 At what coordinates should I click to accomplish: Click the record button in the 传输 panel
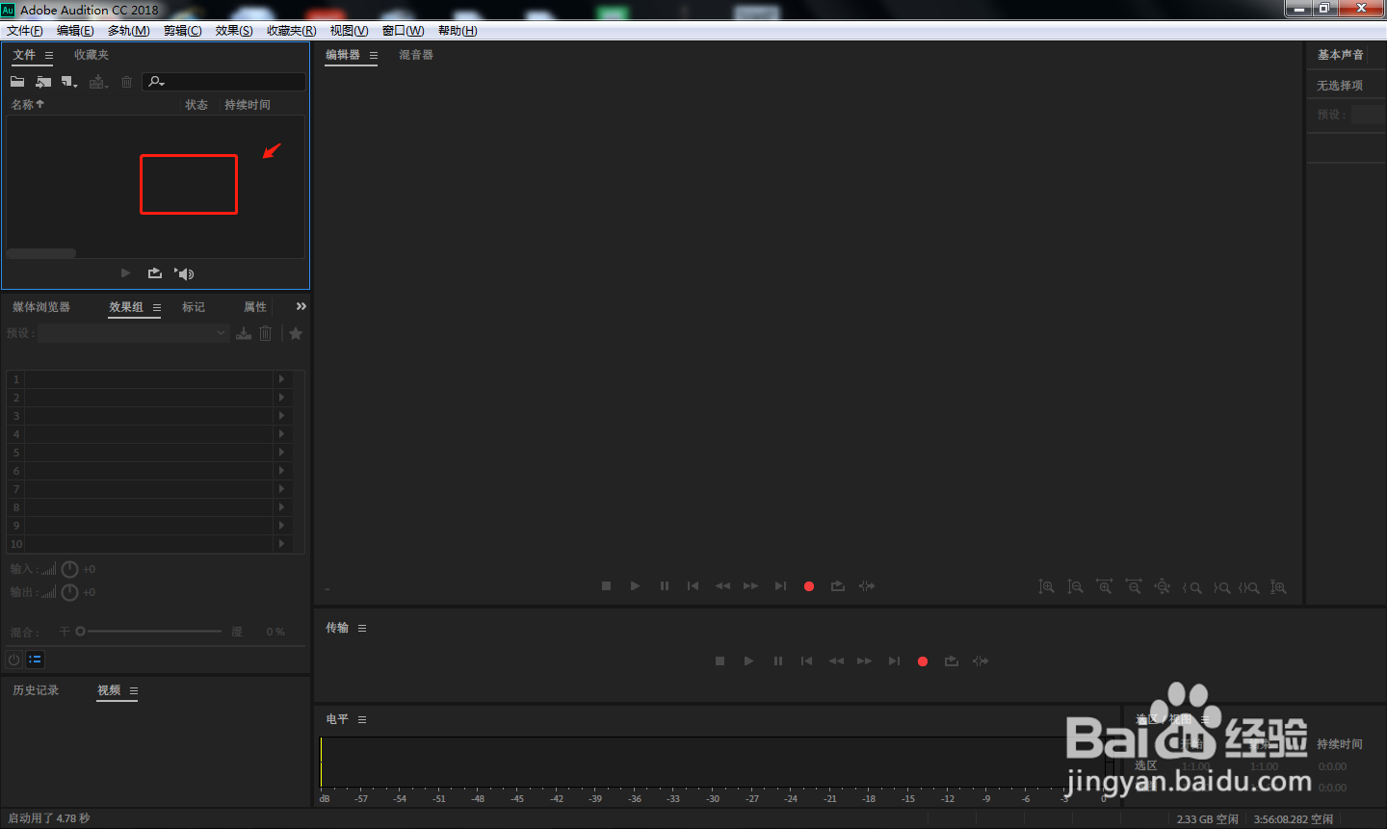pyautogui.click(x=923, y=661)
